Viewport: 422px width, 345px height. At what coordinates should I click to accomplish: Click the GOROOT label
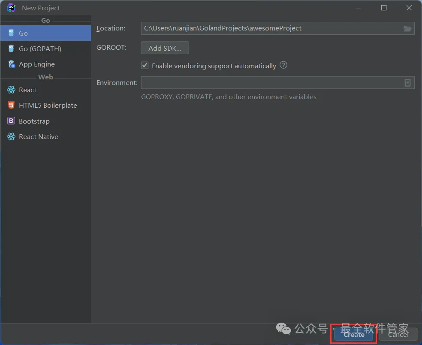112,47
